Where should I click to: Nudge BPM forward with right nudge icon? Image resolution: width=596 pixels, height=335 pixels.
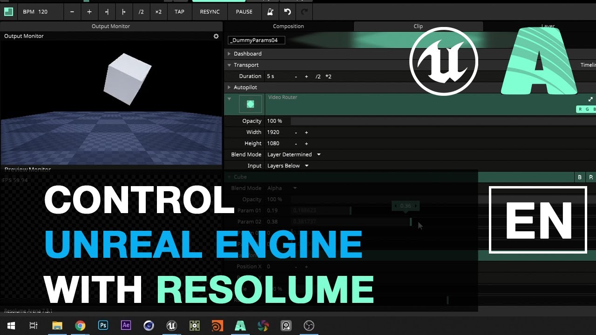[124, 12]
